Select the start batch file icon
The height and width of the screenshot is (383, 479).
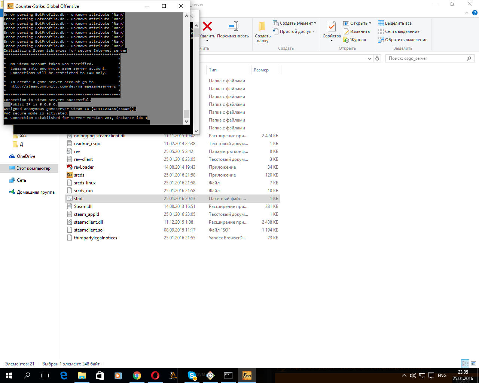click(69, 199)
